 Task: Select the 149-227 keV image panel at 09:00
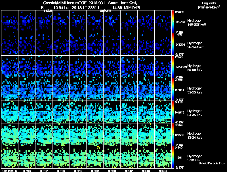pos(10,22)
